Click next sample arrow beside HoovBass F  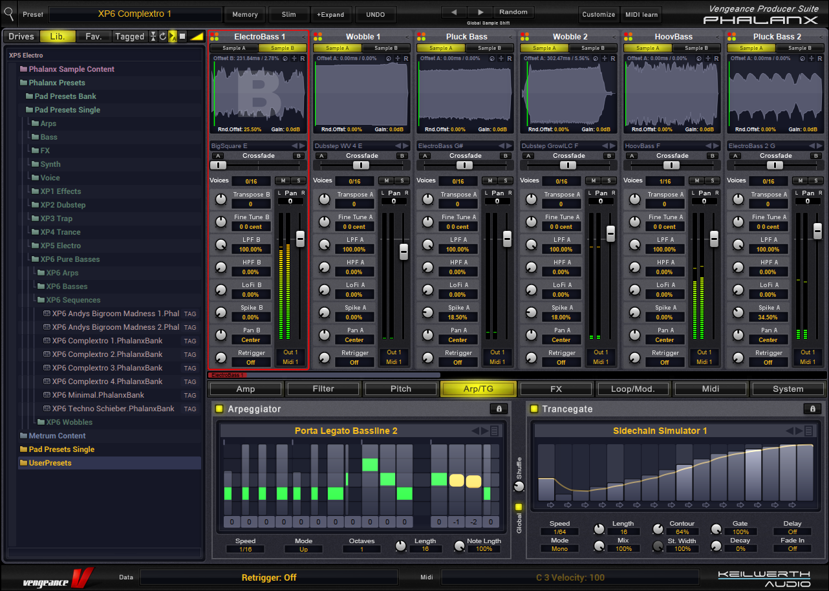coord(716,145)
